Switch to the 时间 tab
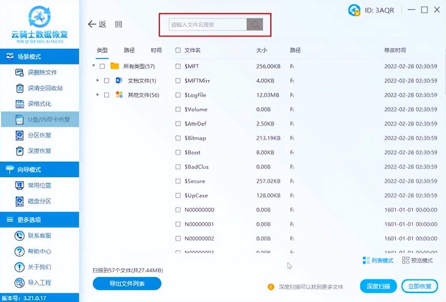The width and height of the screenshot is (446, 302). [x=156, y=50]
